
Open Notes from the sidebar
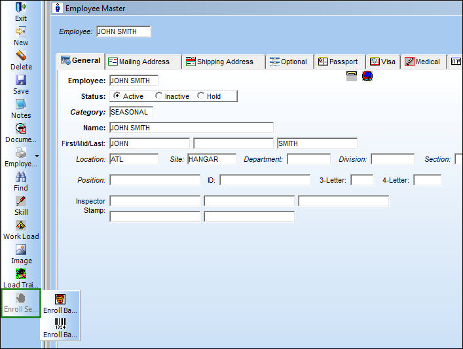21,104
